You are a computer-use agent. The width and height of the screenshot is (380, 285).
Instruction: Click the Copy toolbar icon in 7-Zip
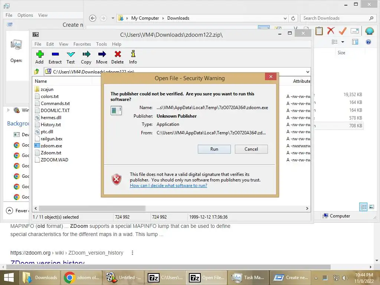86,54
